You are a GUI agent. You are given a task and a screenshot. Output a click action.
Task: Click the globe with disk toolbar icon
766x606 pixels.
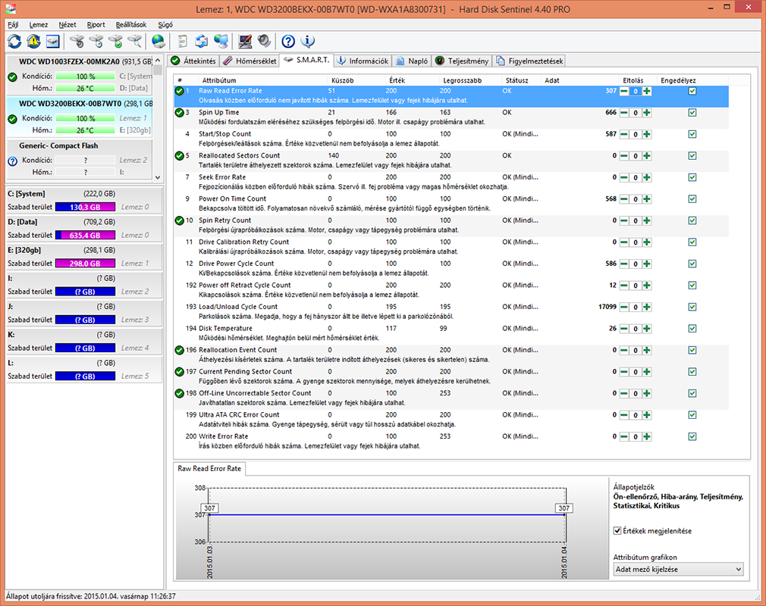click(x=158, y=42)
